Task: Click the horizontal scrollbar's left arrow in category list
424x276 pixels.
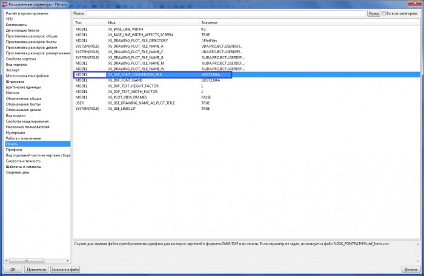Action: pos(7,261)
